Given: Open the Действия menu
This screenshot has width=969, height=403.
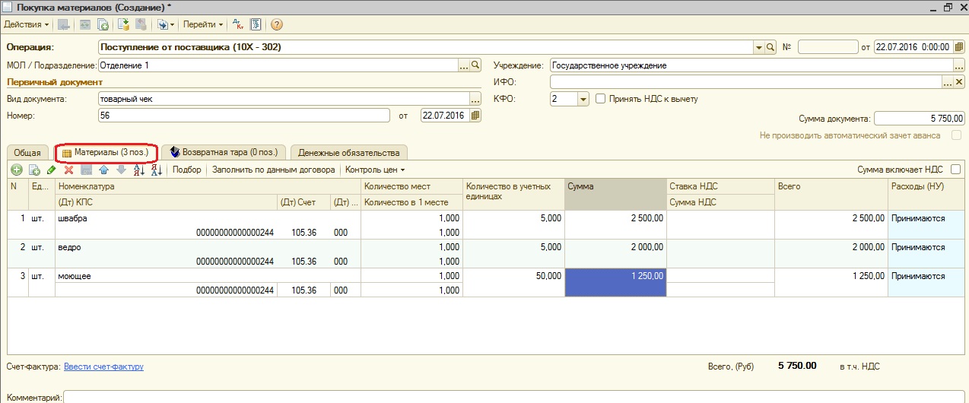Looking at the screenshot, I should [x=27, y=24].
